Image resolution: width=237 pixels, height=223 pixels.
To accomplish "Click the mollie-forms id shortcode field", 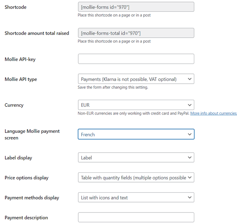I will pyautogui.click(x=136, y=7).
